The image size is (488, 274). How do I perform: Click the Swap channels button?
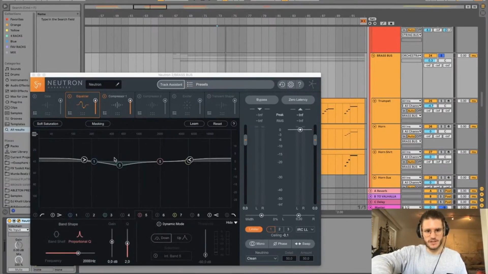tap(303, 244)
